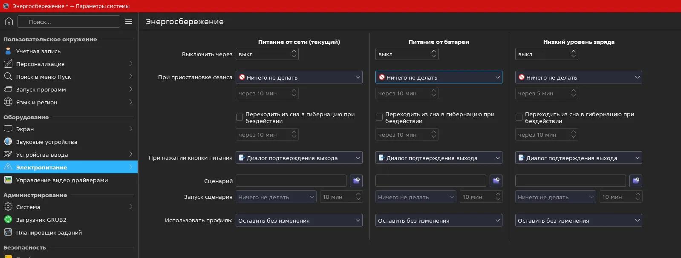681x258 pixels.
Task: Click the Управление видео драйверами icon
Action: [x=8, y=180]
